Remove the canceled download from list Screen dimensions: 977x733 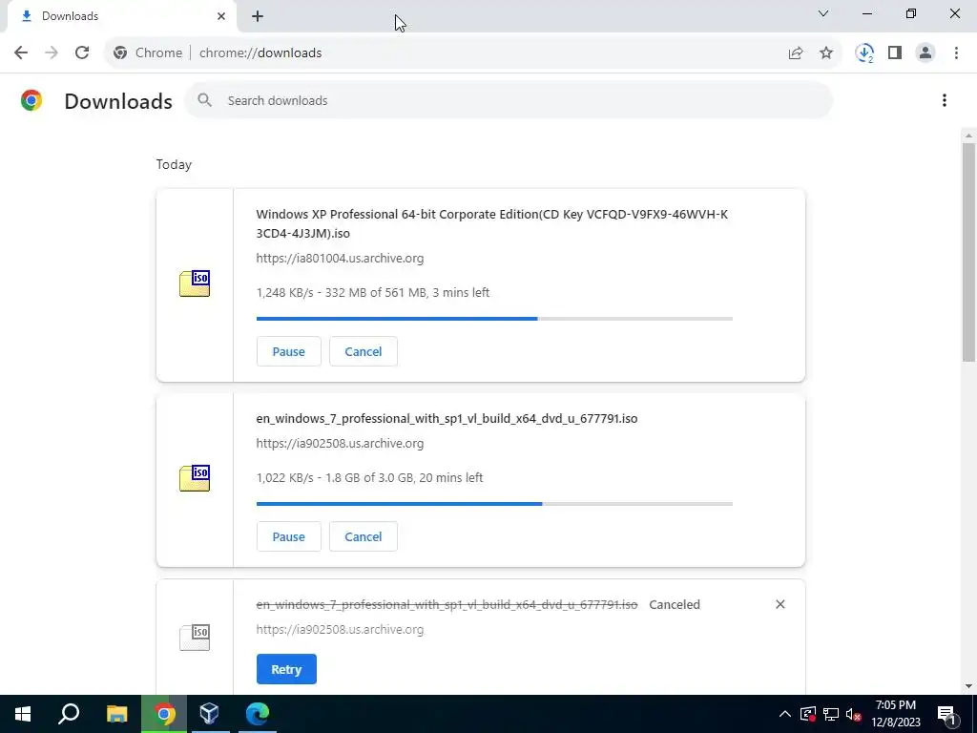pos(780,604)
